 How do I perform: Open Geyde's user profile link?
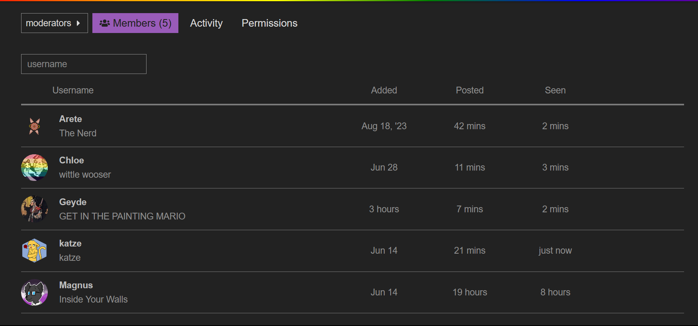tap(73, 202)
